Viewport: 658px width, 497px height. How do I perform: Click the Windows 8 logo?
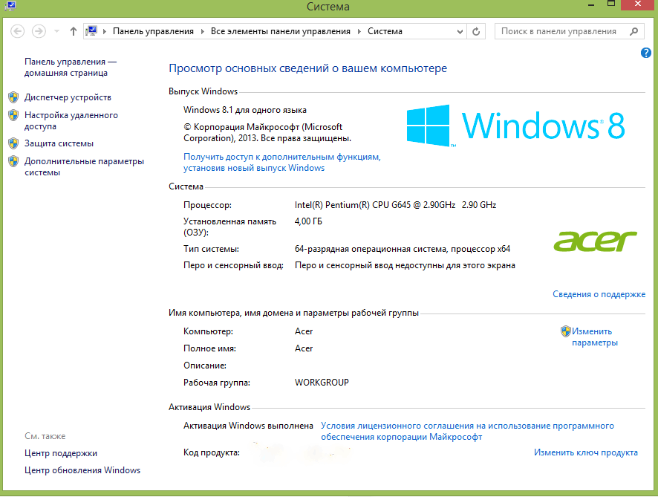(515, 126)
